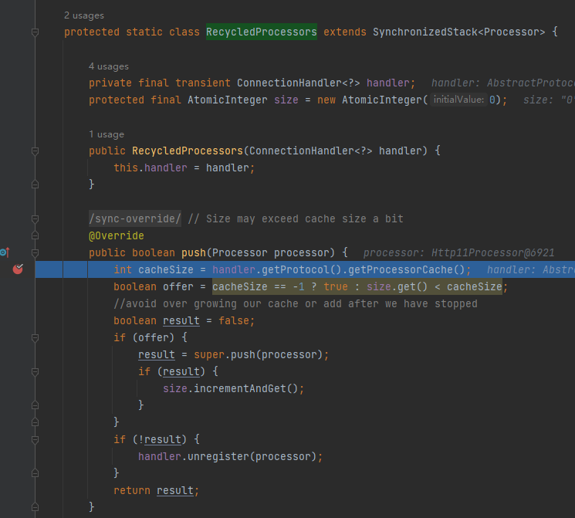Collapse the RecycledProcessors class fold marker
The width and height of the screenshot is (575, 518).
pos(35,32)
